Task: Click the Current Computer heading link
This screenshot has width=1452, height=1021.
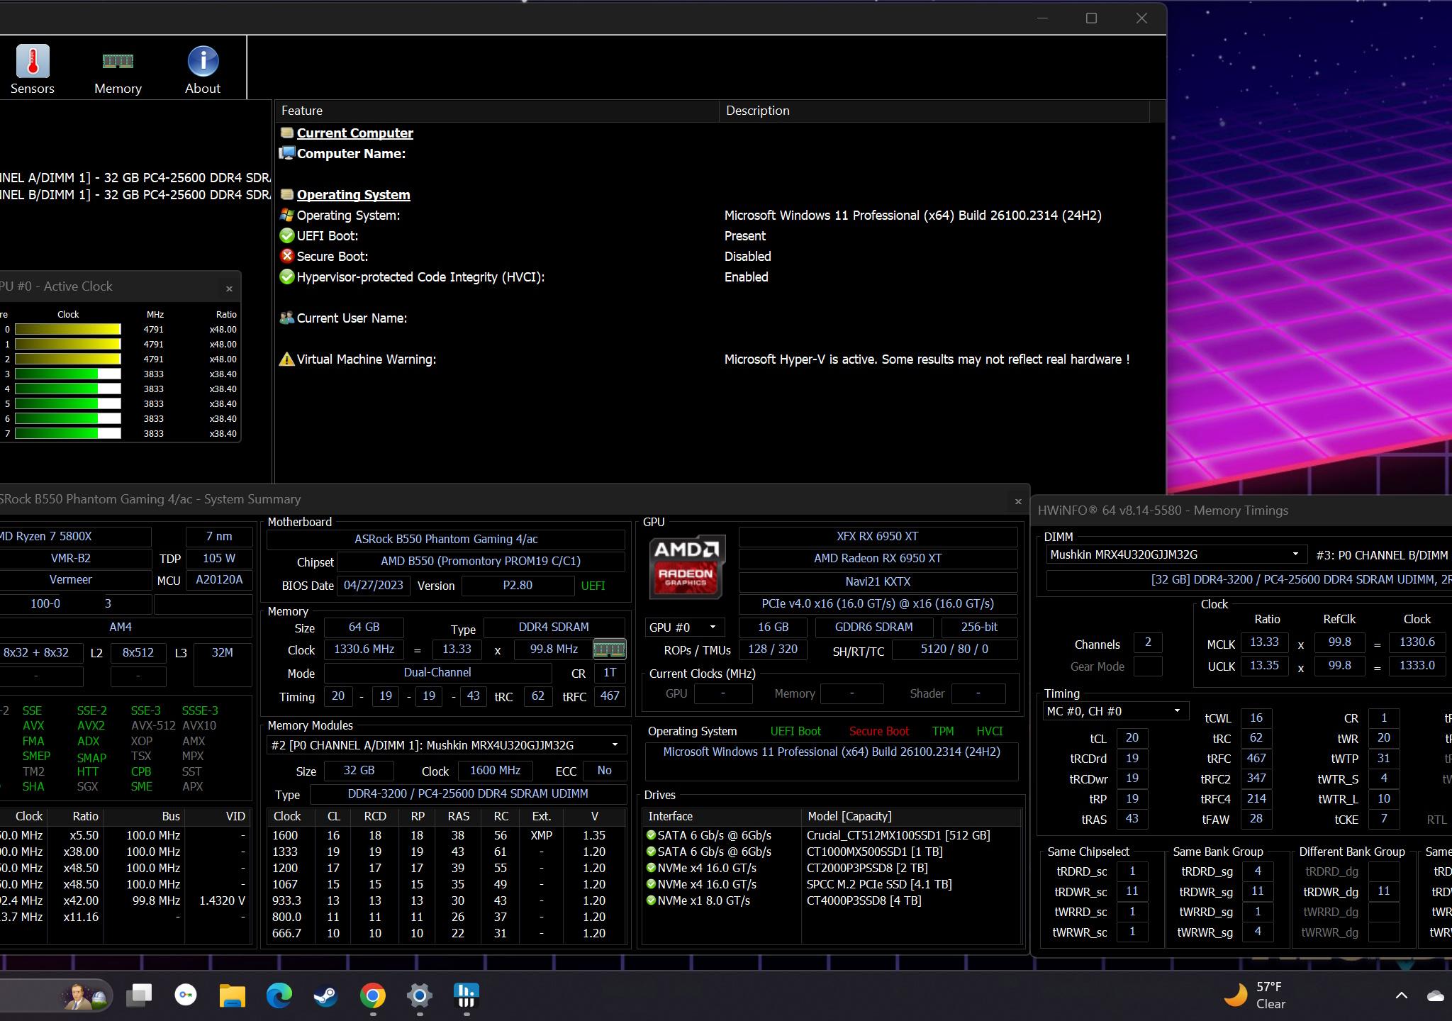Action: [x=354, y=133]
